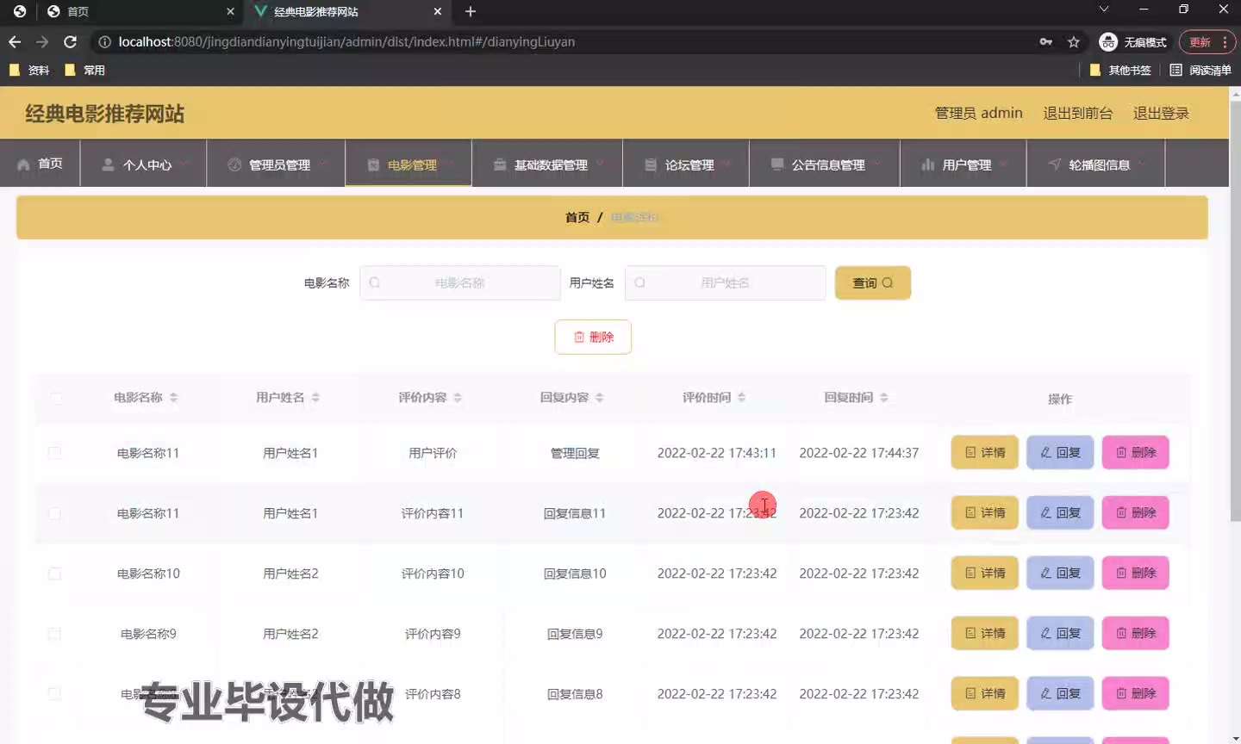Check the row with 评价内容8
Viewport: 1241px width, 744px height.
(x=54, y=693)
